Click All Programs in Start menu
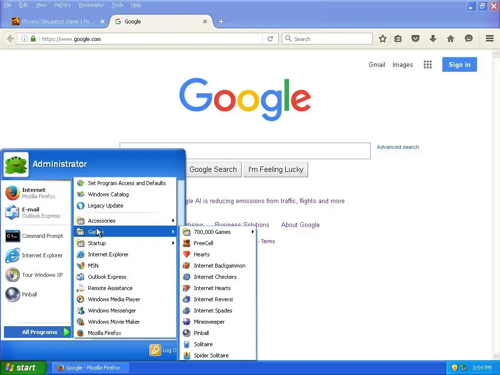 pos(37,332)
